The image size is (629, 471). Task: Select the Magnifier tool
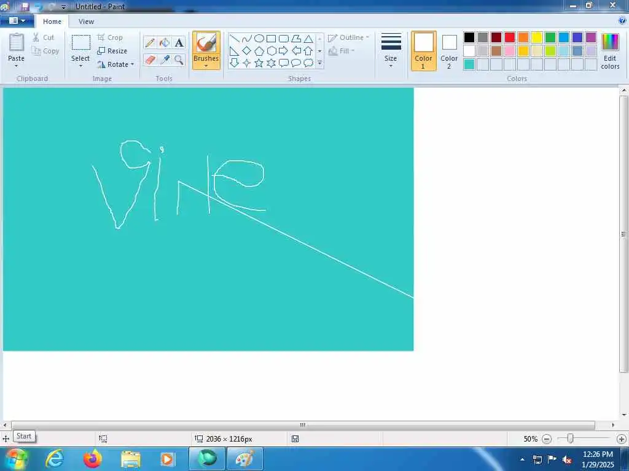179,60
